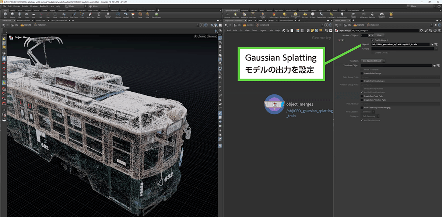Select the Sphere shelf tool
442x217 pixels.
[x=13, y=15]
